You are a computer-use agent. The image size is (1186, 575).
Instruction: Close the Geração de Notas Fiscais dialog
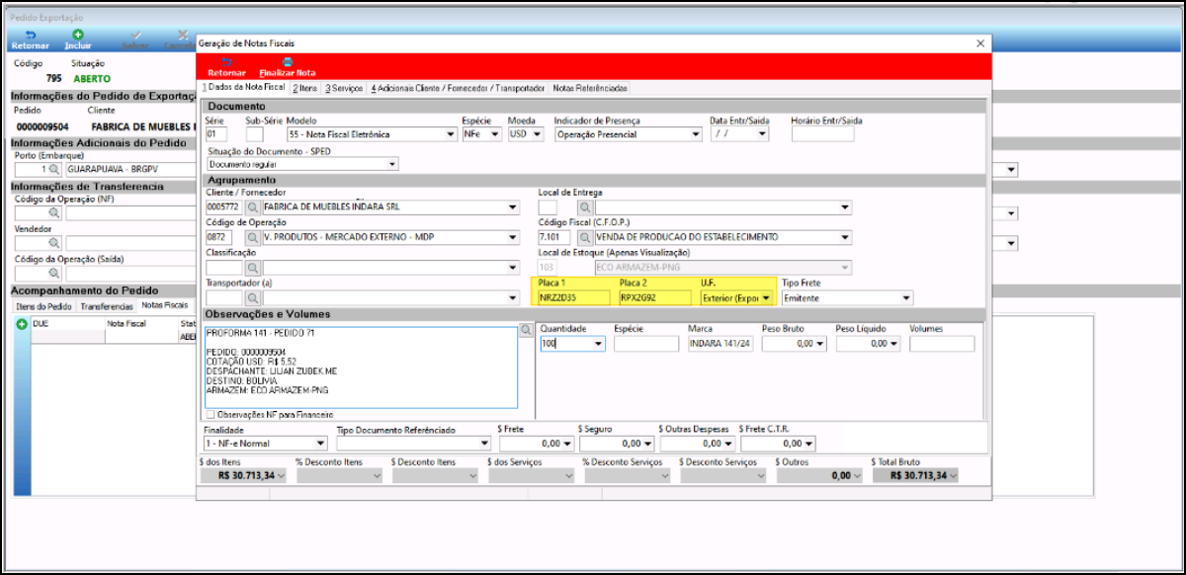pyautogui.click(x=979, y=43)
